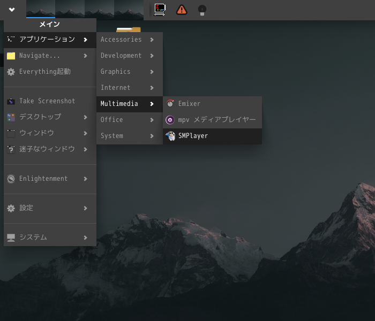Select the Multimedia category
The image size is (375, 321).
click(130, 104)
